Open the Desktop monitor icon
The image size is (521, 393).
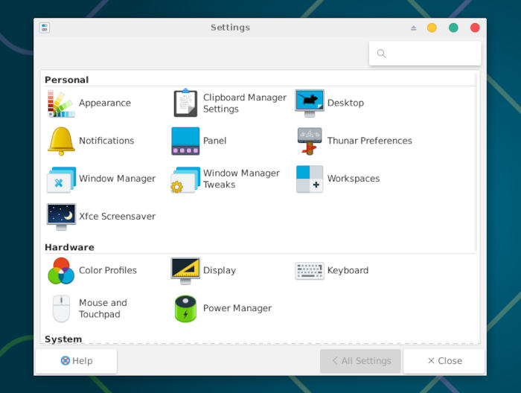point(310,103)
